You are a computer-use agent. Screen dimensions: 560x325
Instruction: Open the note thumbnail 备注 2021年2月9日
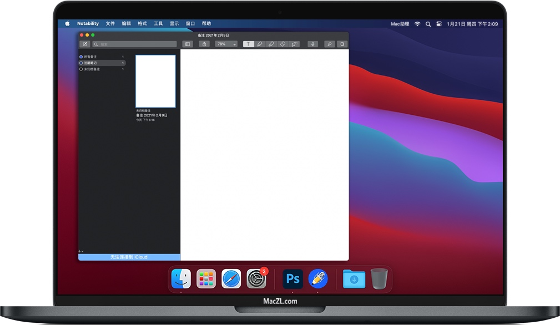tap(155, 81)
